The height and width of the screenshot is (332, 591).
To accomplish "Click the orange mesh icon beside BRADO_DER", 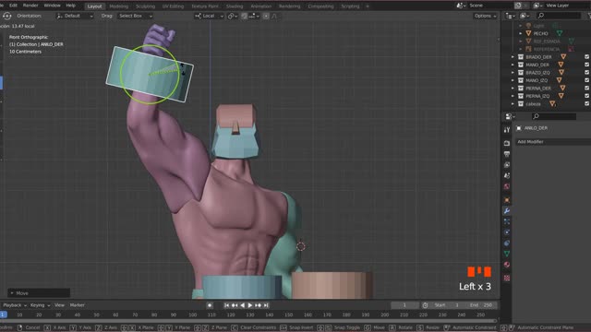I will [563, 57].
